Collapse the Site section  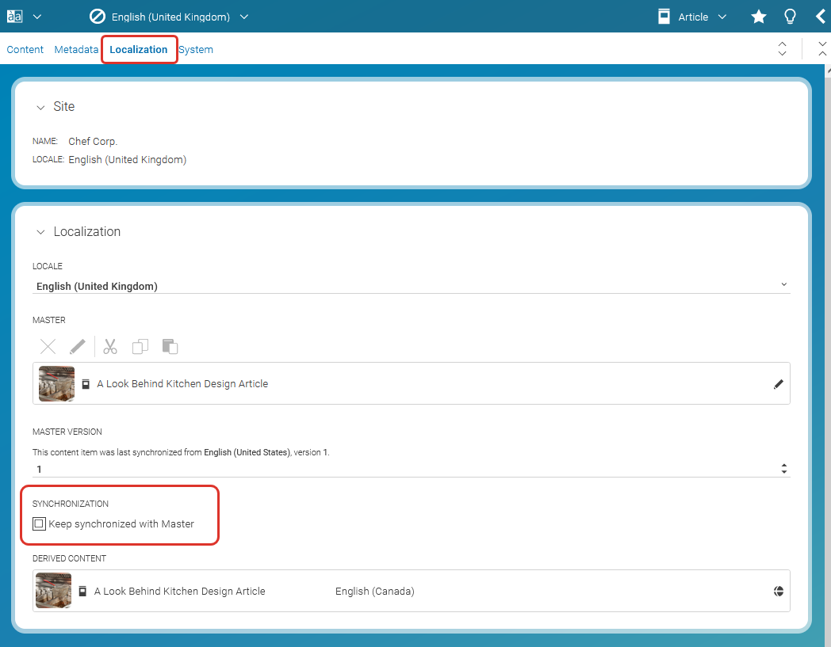tap(41, 106)
